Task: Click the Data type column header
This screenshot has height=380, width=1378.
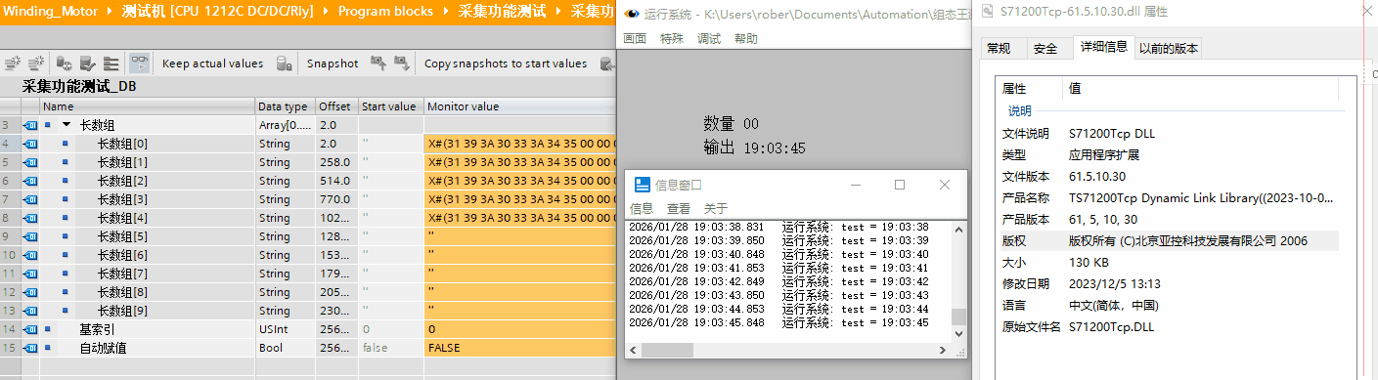Action: [x=286, y=106]
